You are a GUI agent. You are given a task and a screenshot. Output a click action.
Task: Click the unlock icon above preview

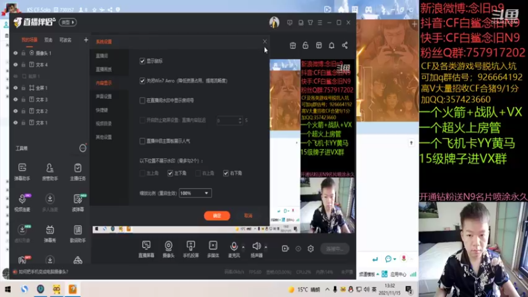coord(306,46)
